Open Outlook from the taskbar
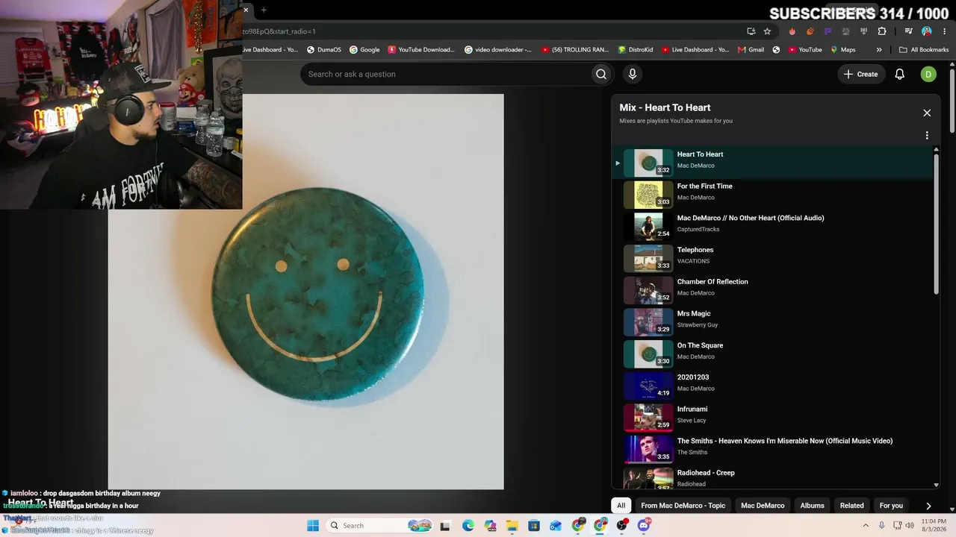 556,526
